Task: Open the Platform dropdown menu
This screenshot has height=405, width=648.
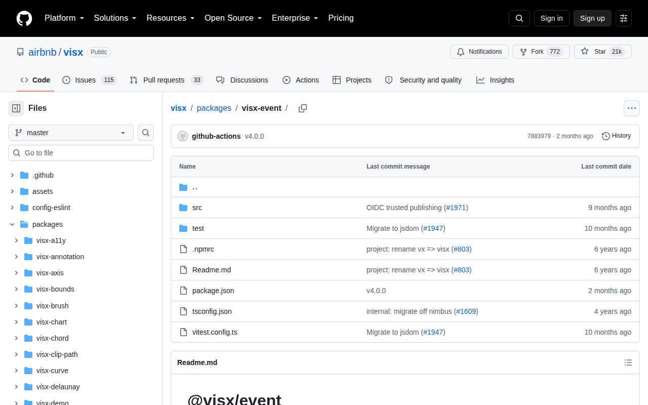Action: (64, 18)
